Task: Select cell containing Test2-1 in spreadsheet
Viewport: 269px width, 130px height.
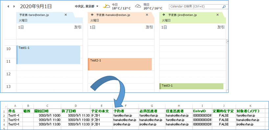Action: point(15,120)
